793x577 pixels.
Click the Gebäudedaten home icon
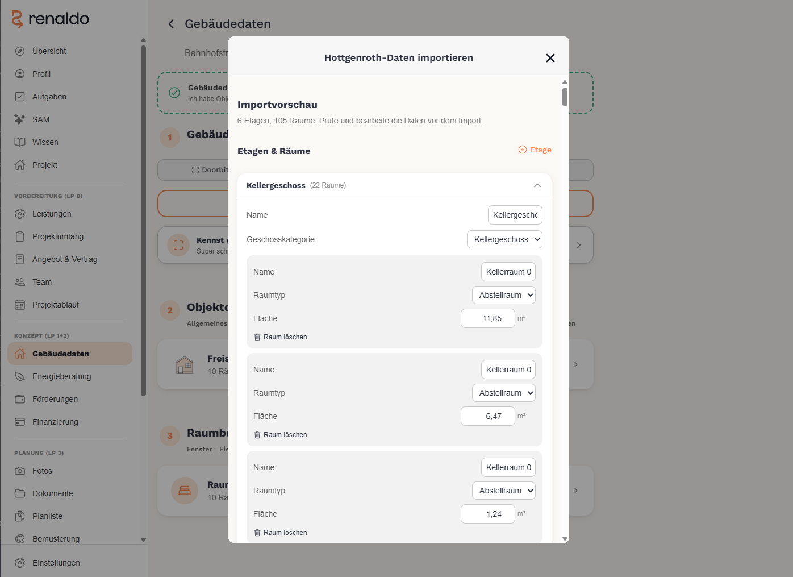pos(20,354)
